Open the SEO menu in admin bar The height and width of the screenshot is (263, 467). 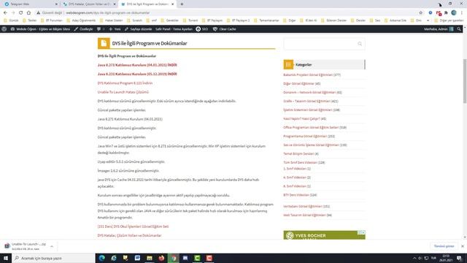[202, 29]
